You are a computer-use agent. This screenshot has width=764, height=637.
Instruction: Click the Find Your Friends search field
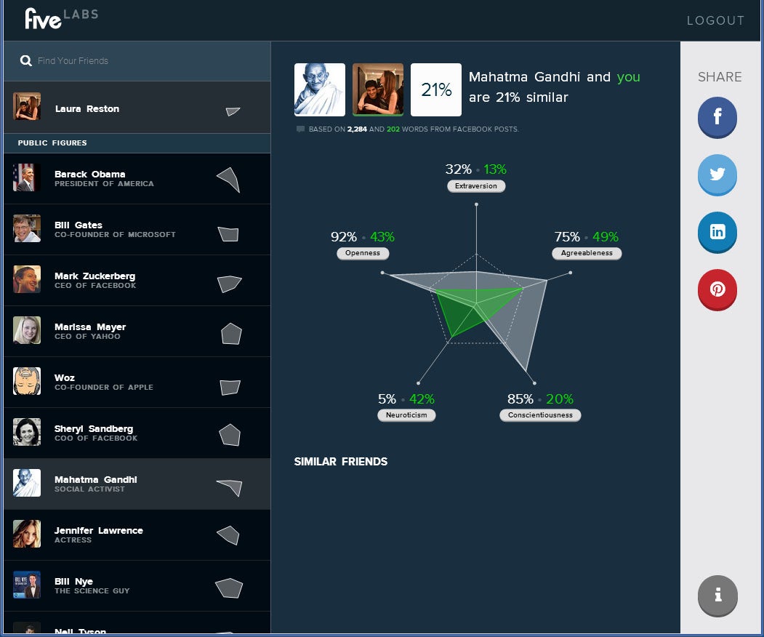pyautogui.click(x=109, y=61)
